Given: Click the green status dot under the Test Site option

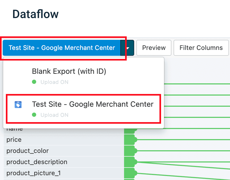Looking at the screenshot, I should pos(34,115).
